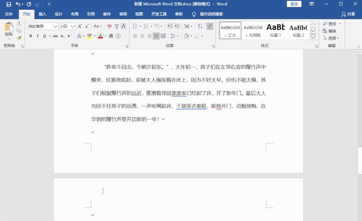Expand the Styles gallery more arrow
The height and width of the screenshot is (221, 362).
[x=313, y=37]
